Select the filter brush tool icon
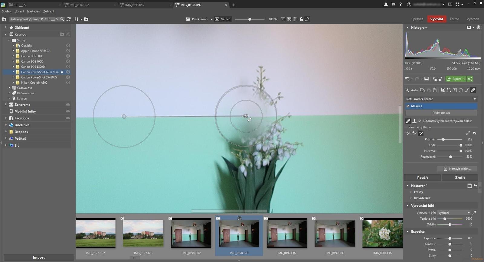Screen dimensions: 484x262 tap(467, 90)
